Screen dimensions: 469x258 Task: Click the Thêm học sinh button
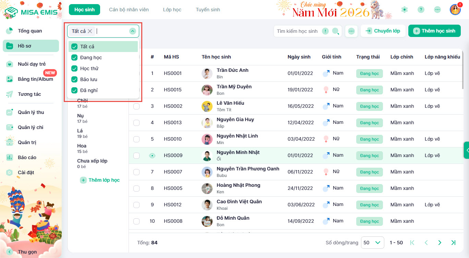[434, 31]
